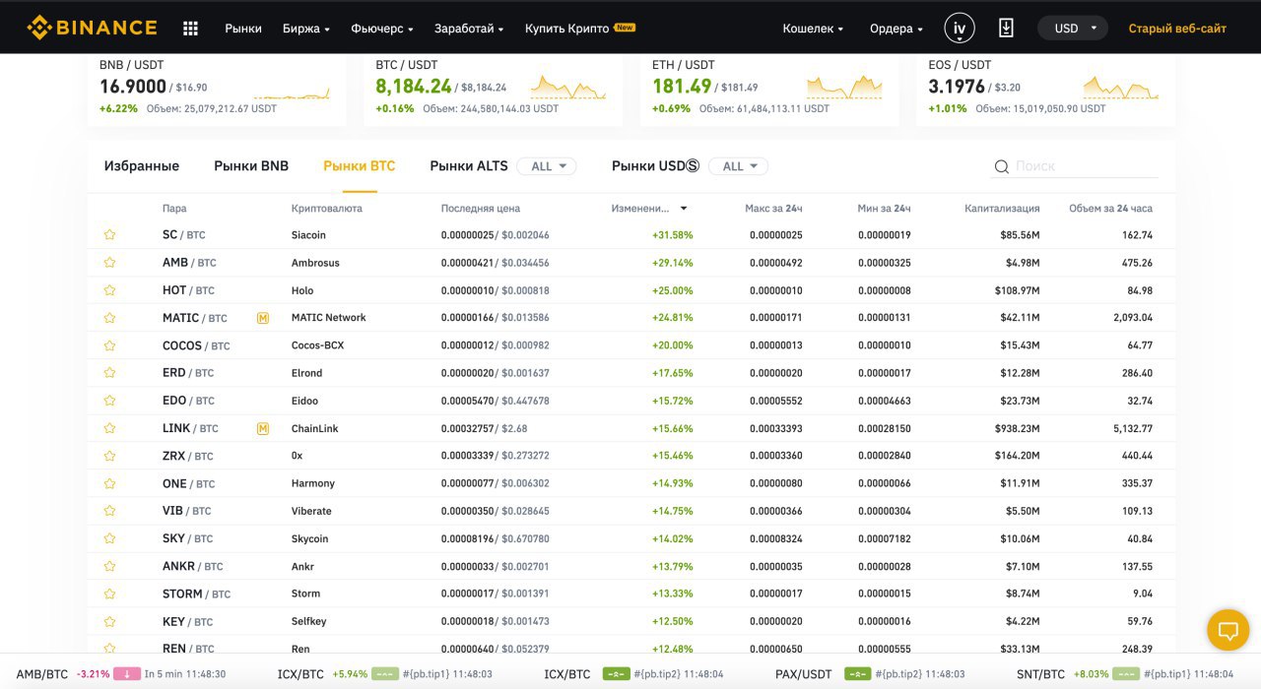This screenshot has width=1261, height=689.
Task: Favorite the HOT / BTC pair star
Action: tap(110, 290)
